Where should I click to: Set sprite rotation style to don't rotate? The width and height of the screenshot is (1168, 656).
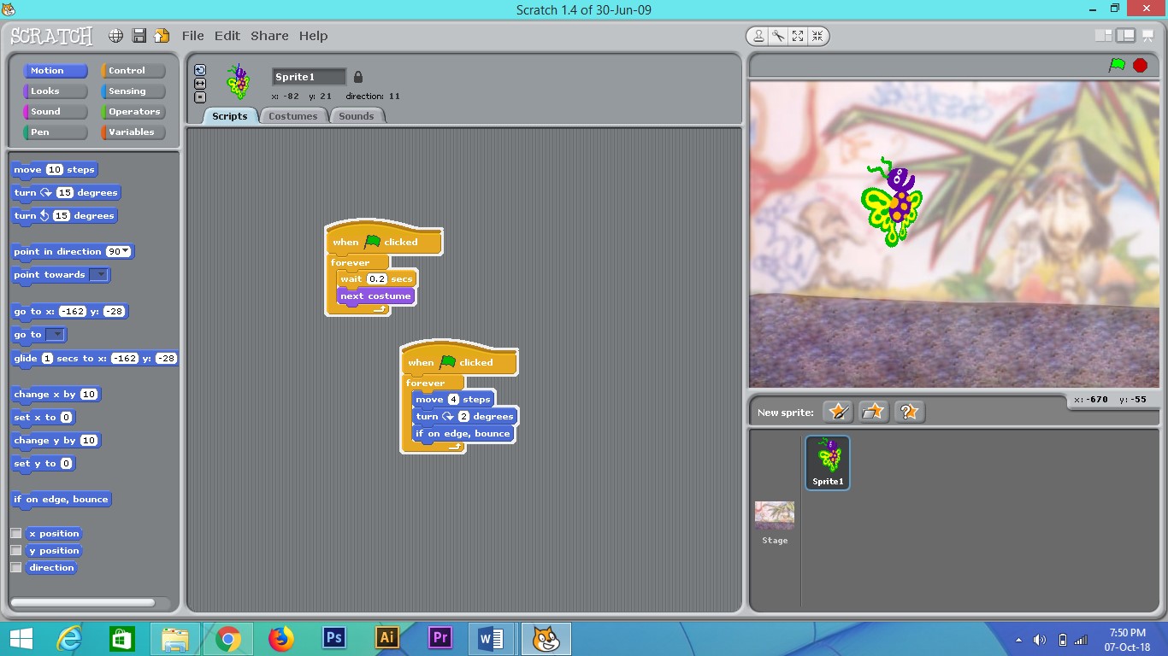(x=199, y=97)
